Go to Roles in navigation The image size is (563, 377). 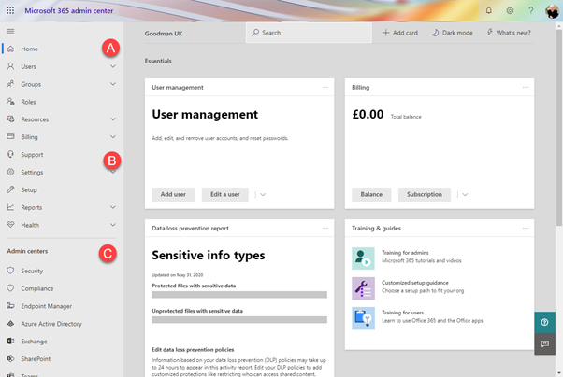28,102
